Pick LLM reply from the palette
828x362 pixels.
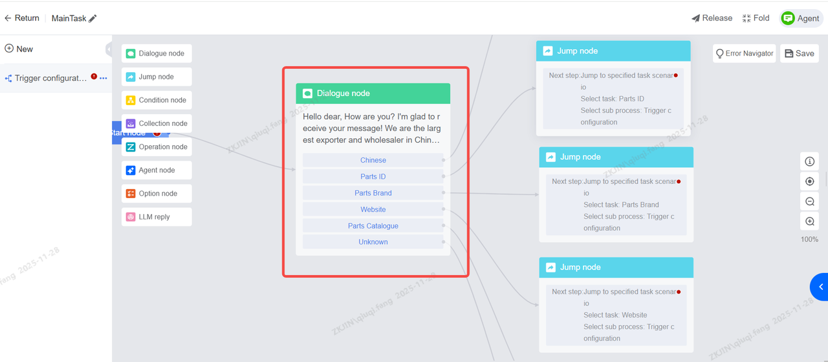coord(157,217)
